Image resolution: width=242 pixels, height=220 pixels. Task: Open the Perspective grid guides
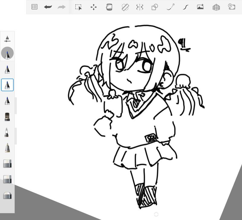[x=216, y=7]
